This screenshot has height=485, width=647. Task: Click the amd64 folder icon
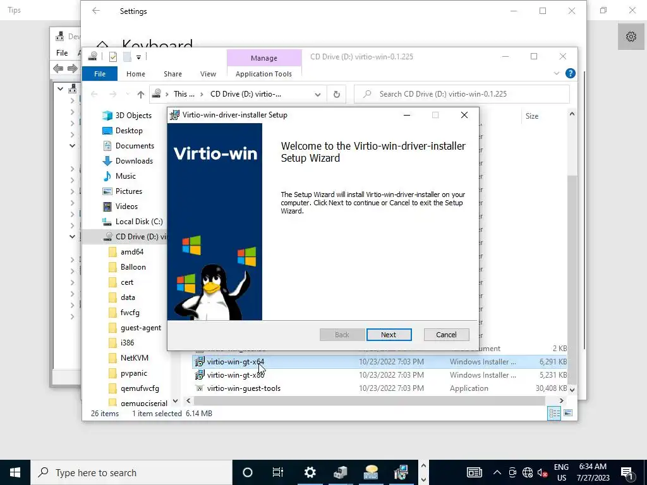[112, 252]
